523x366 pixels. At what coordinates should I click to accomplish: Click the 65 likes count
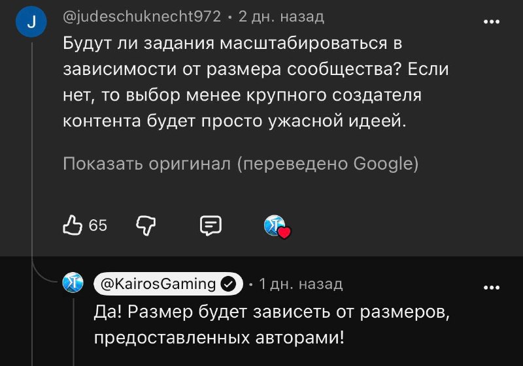pyautogui.click(x=97, y=226)
